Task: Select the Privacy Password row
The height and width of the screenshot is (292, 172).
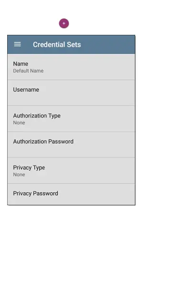Action: pos(71,194)
